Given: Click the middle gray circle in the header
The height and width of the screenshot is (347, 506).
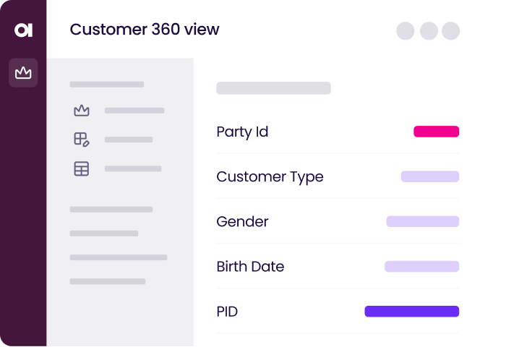Looking at the screenshot, I should pyautogui.click(x=429, y=30).
